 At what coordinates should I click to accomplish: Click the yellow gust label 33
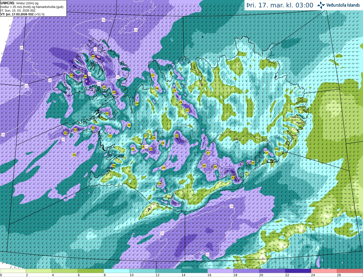[233, 178]
